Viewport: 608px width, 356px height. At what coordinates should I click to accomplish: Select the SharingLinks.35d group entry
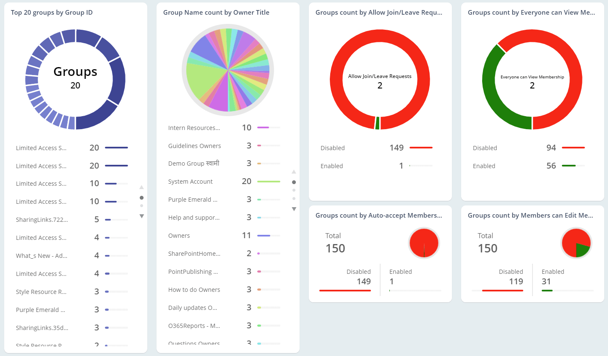[x=41, y=327]
